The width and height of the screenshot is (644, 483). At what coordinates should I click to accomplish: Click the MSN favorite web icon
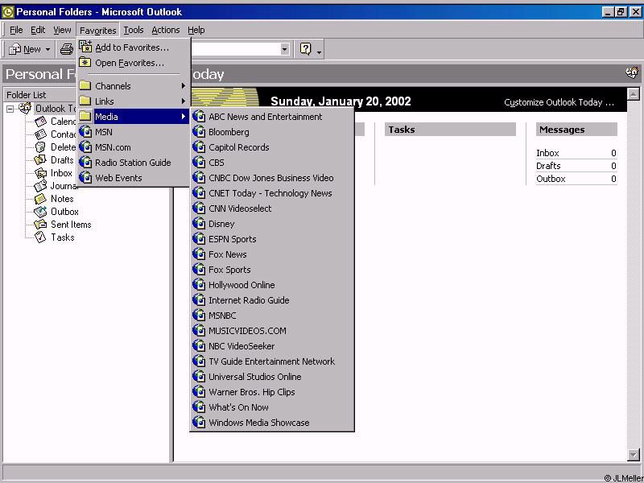85,131
